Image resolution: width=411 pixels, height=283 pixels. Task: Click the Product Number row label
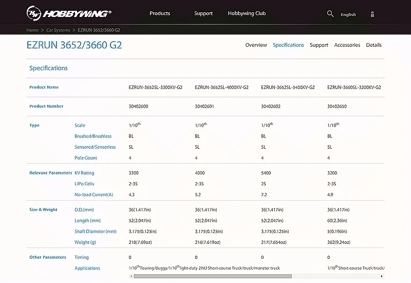point(46,106)
